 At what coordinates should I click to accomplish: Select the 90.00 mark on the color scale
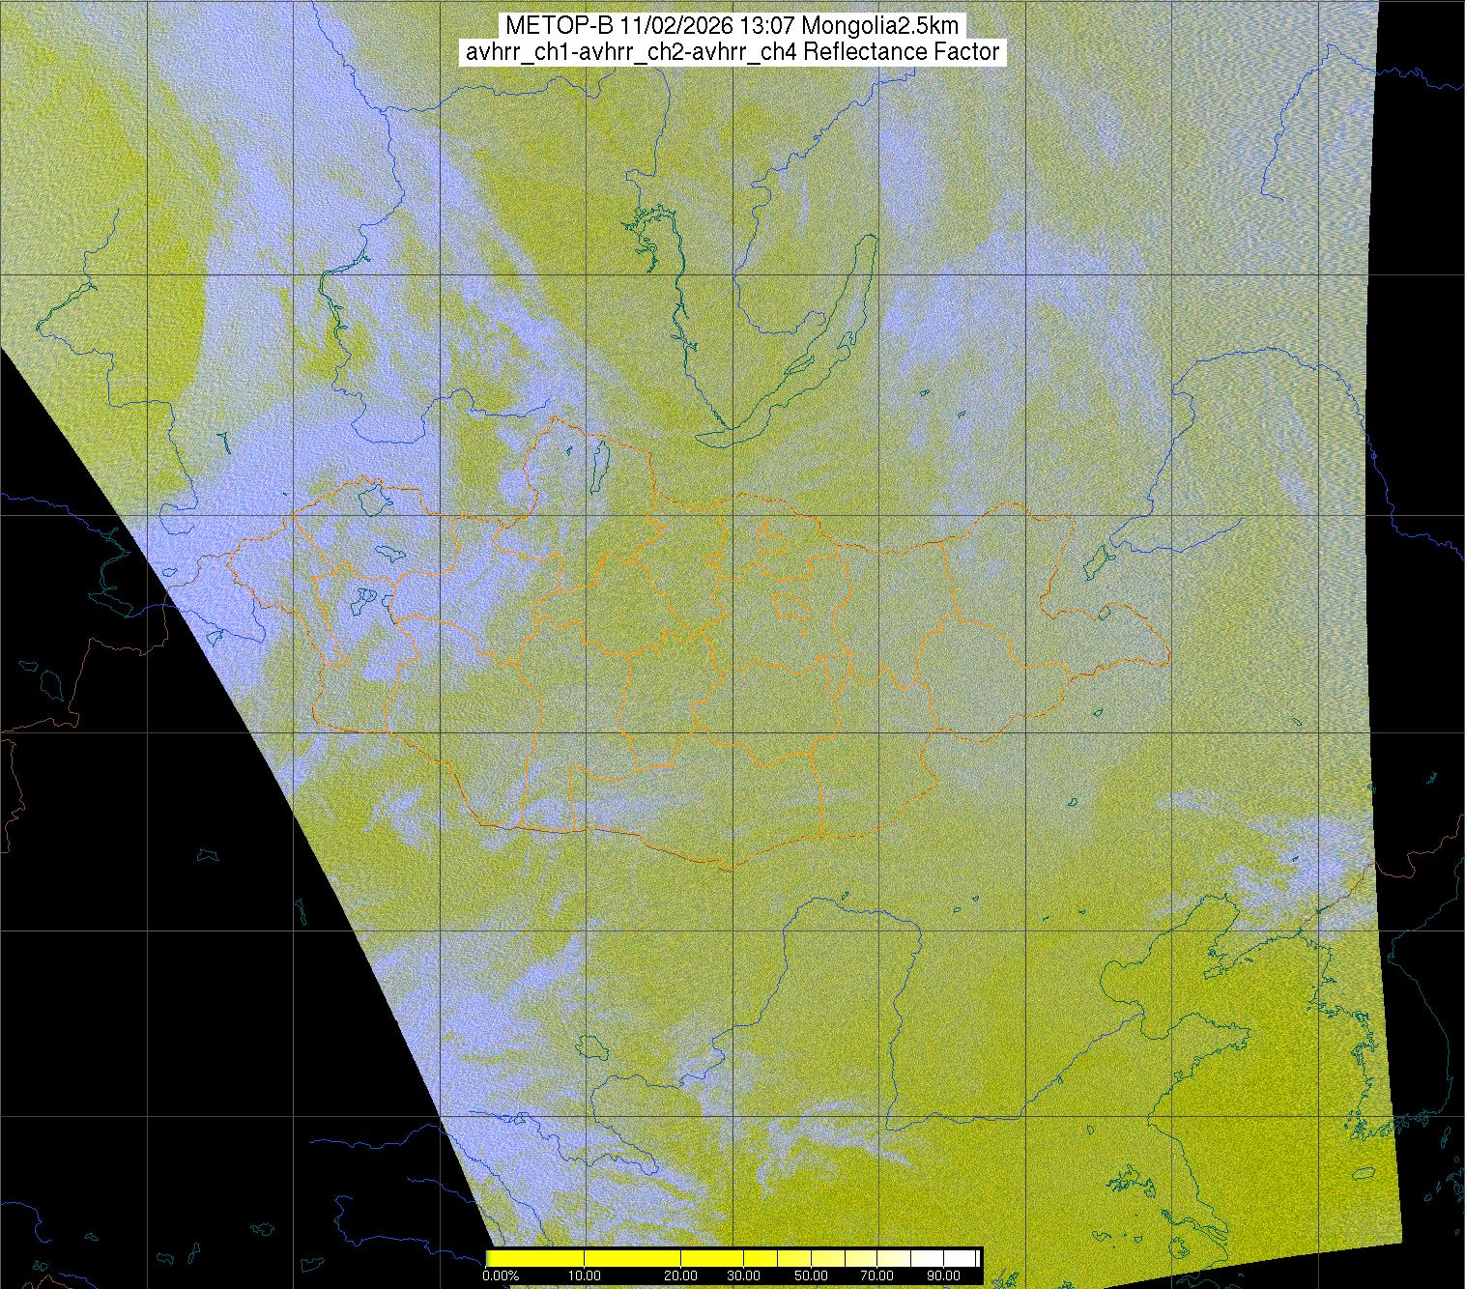[943, 1275]
